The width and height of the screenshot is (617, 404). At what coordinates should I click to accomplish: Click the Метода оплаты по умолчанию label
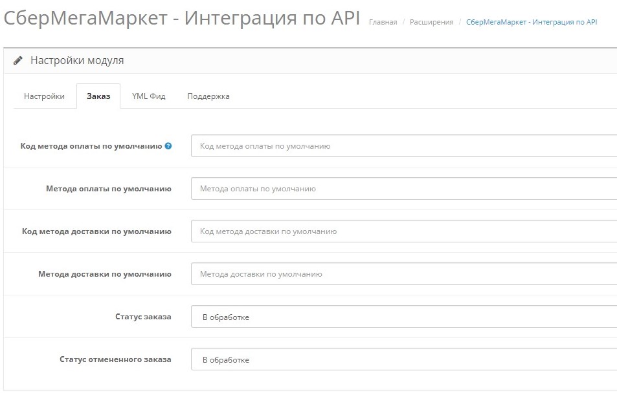109,189
